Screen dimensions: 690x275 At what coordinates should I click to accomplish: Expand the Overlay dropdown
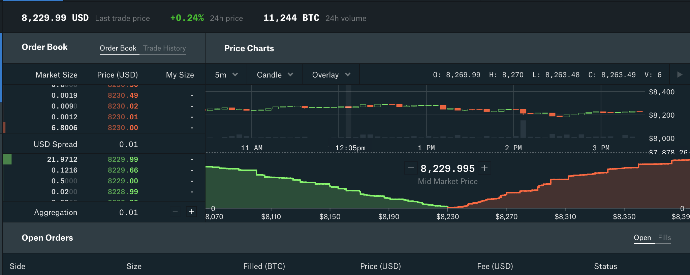coord(331,75)
